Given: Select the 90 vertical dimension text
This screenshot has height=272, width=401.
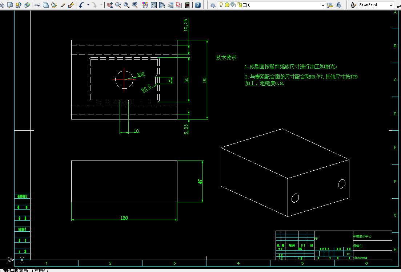Looking at the screenshot, I should click(204, 80).
